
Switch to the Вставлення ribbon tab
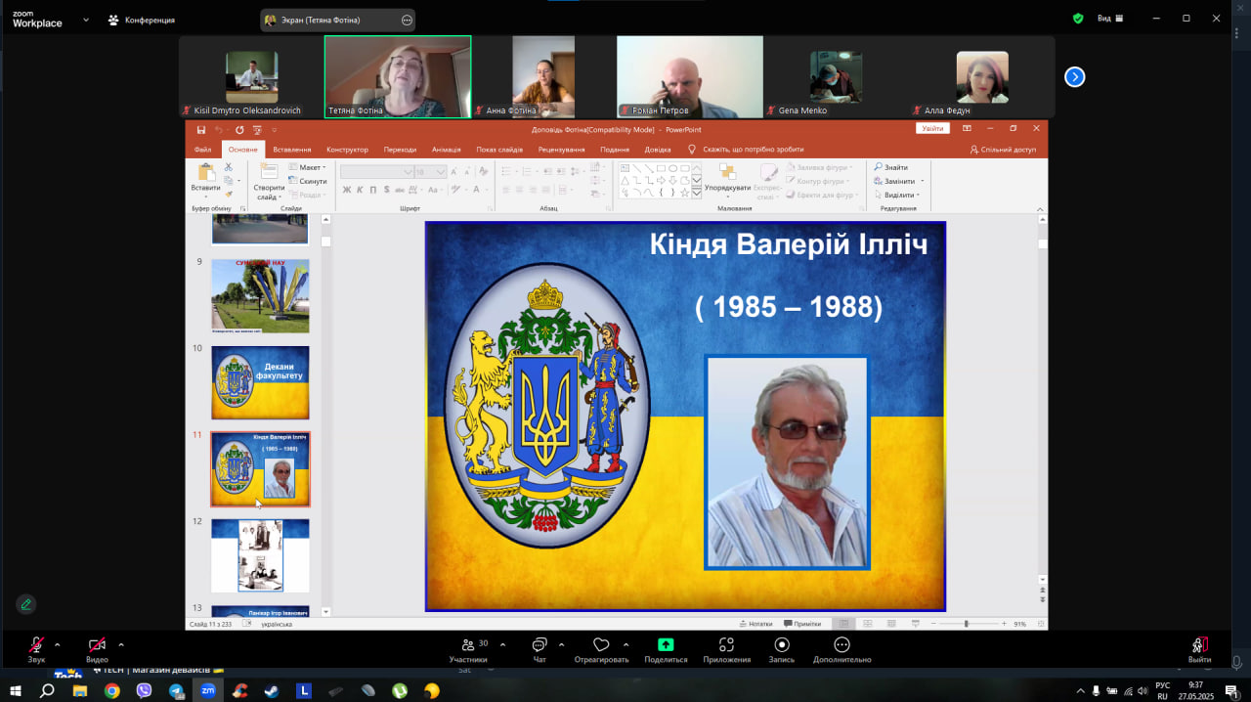tap(292, 150)
